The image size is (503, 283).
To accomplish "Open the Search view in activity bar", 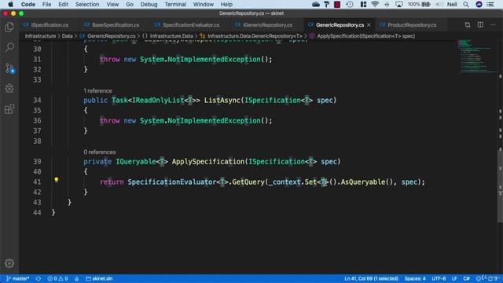I will [9, 47].
